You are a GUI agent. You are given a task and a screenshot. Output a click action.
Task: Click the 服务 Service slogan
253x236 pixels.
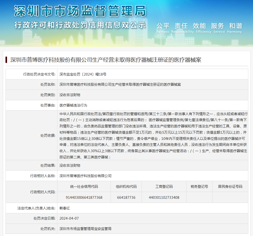[x=219, y=28]
